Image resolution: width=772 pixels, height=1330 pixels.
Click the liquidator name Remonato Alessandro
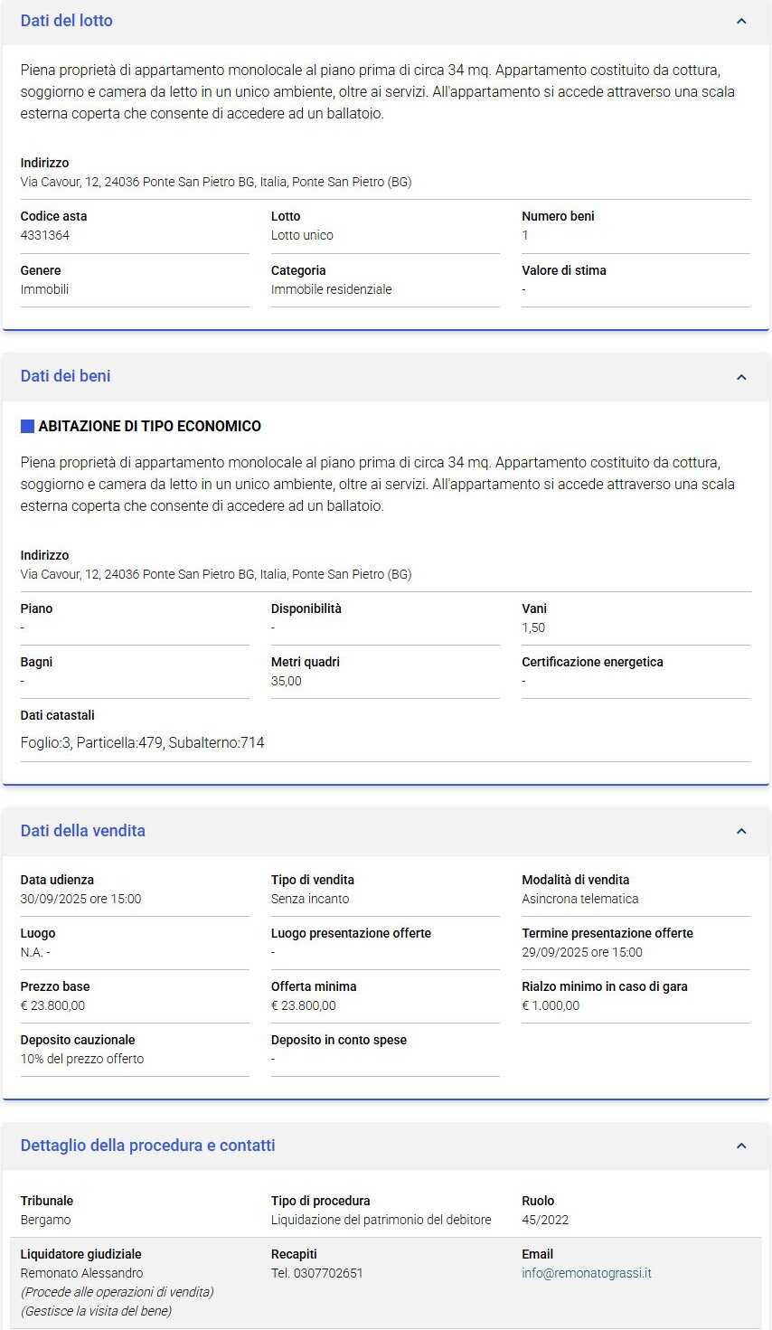82,1273
